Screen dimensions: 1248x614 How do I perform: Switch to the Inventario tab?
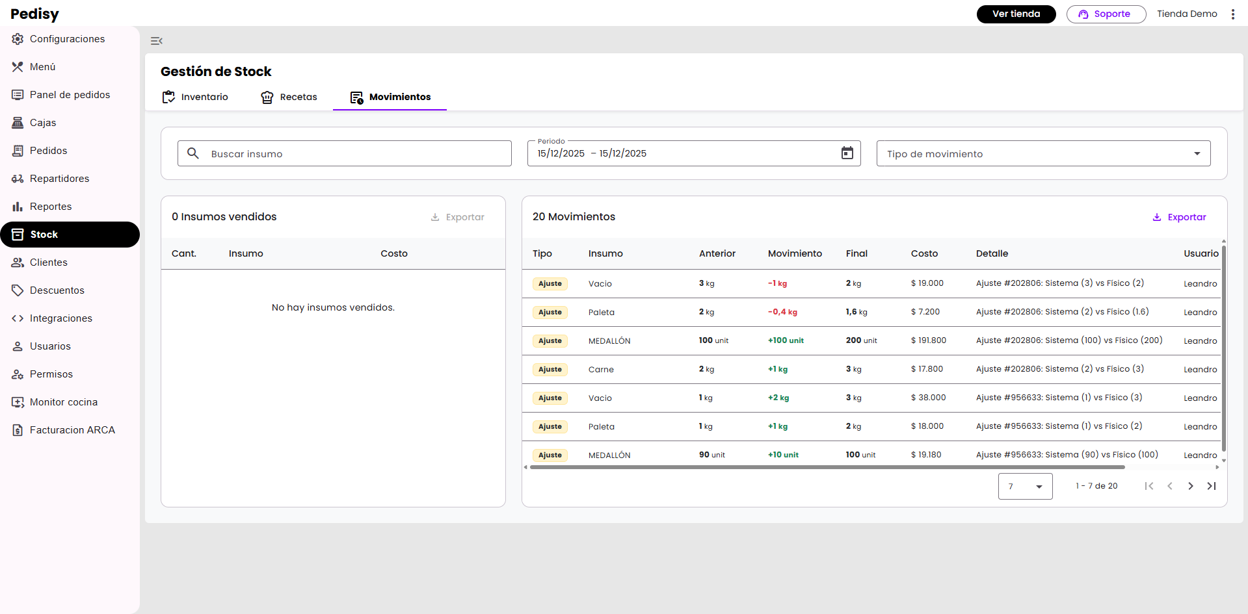[195, 97]
